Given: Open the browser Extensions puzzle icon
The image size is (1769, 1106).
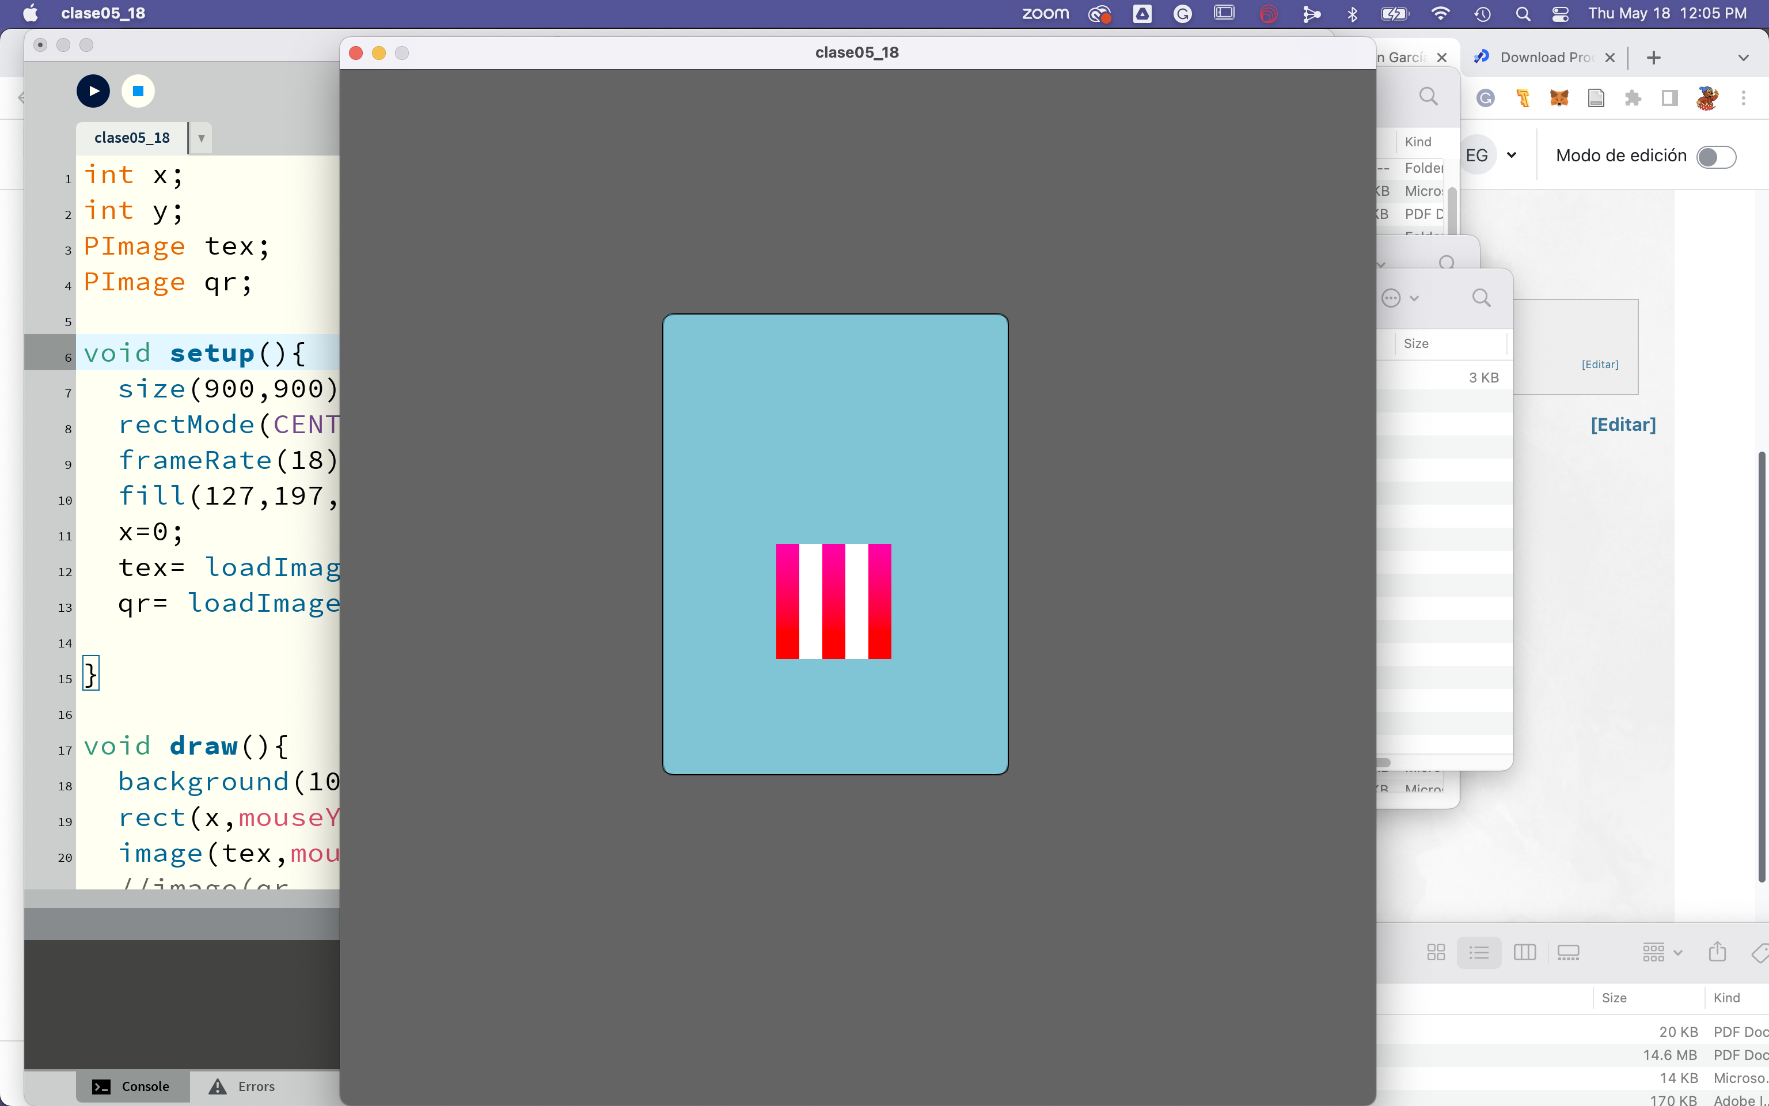Looking at the screenshot, I should [x=1633, y=98].
